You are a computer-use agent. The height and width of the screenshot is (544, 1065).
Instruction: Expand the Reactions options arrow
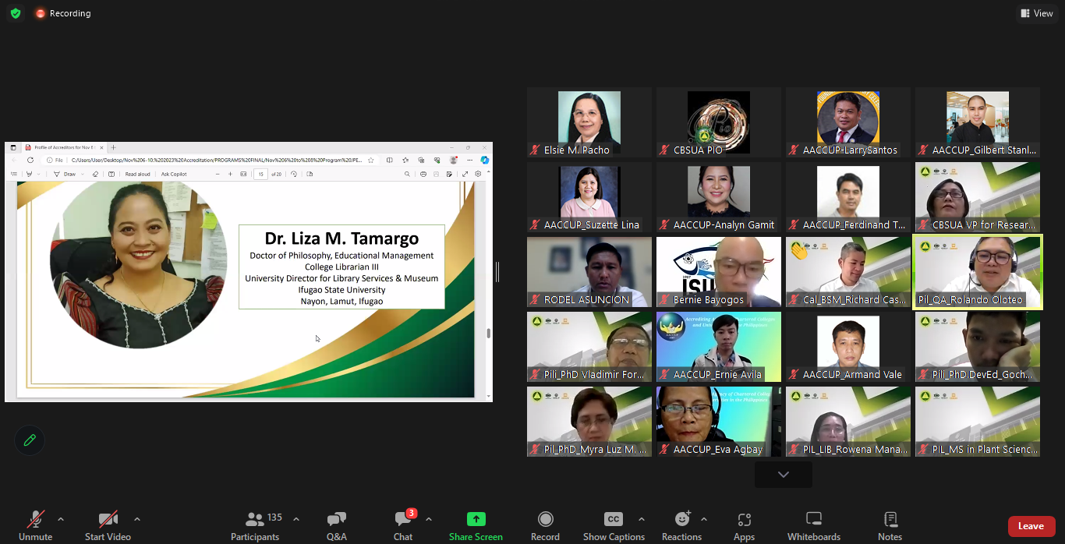point(704,519)
